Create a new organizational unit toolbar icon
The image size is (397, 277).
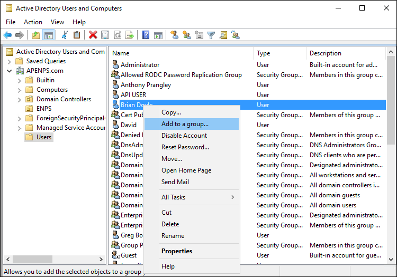199,35
